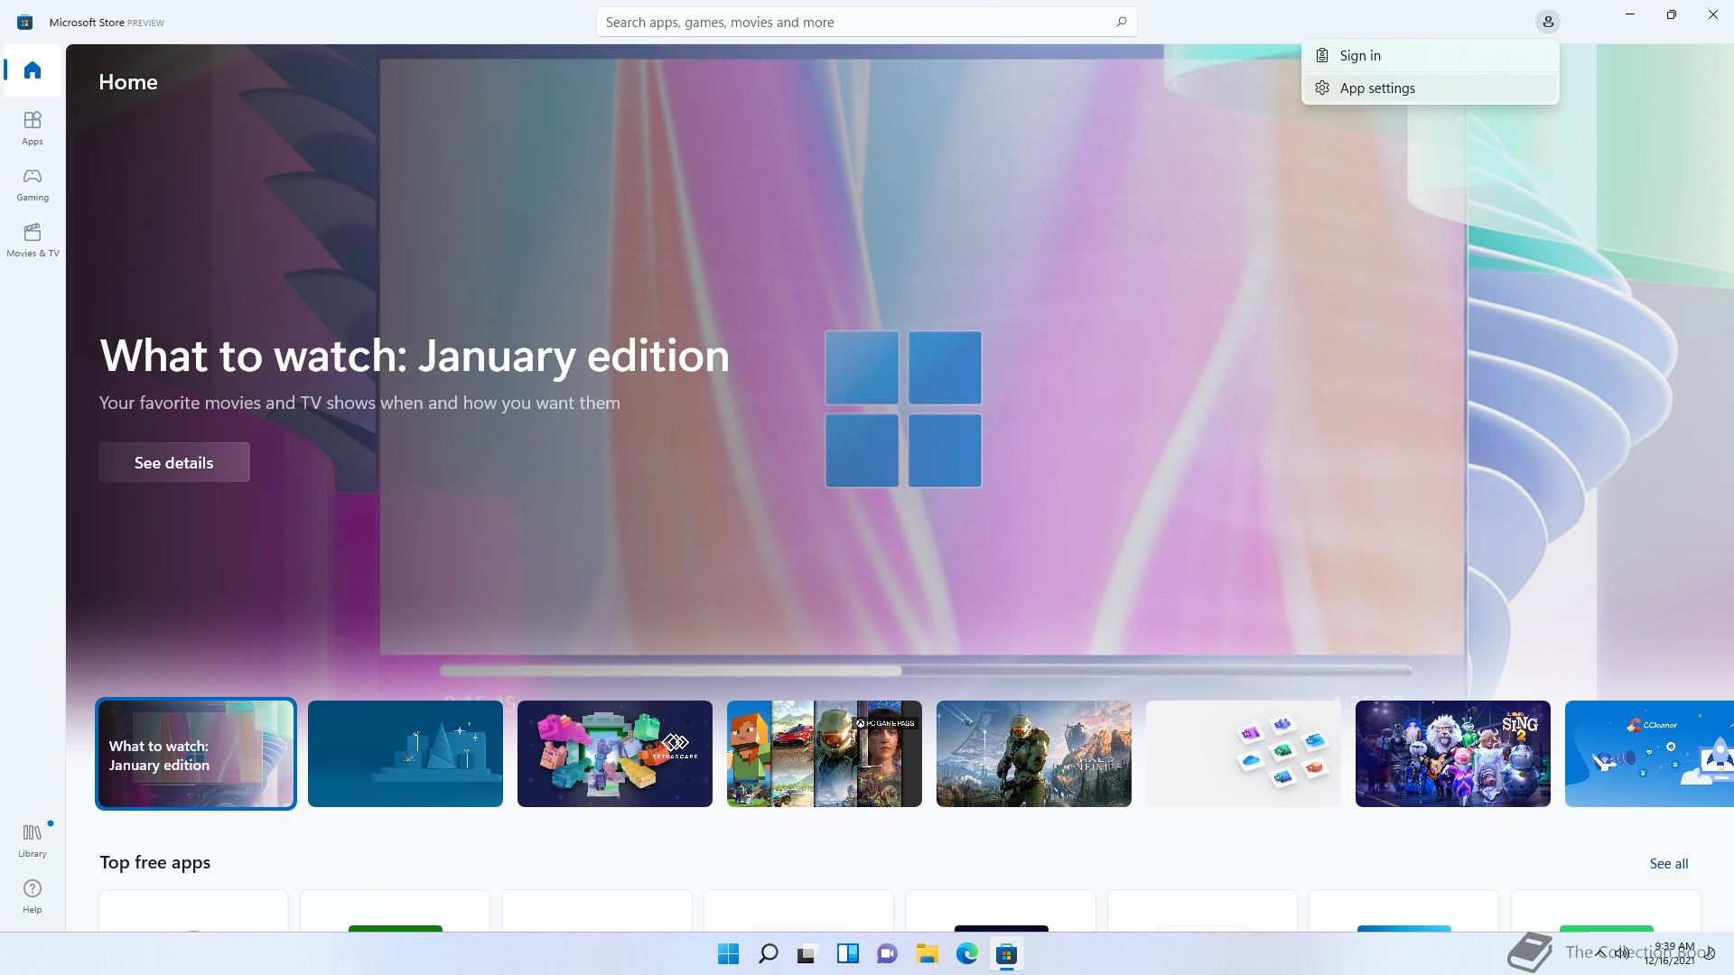Click the profile account icon
The width and height of the screenshot is (1734, 975).
(x=1548, y=22)
